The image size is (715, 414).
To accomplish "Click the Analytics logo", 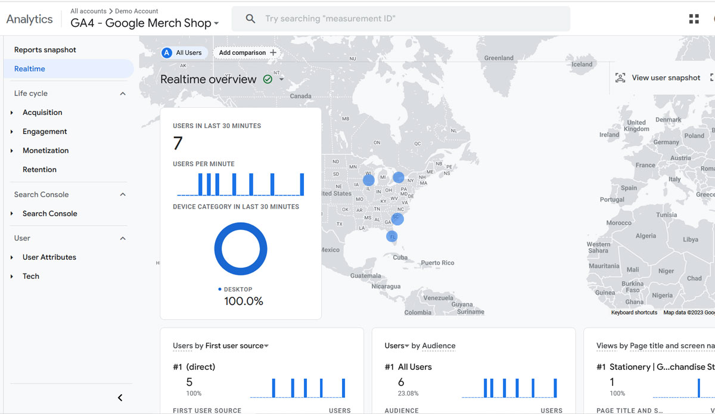I will [x=29, y=19].
